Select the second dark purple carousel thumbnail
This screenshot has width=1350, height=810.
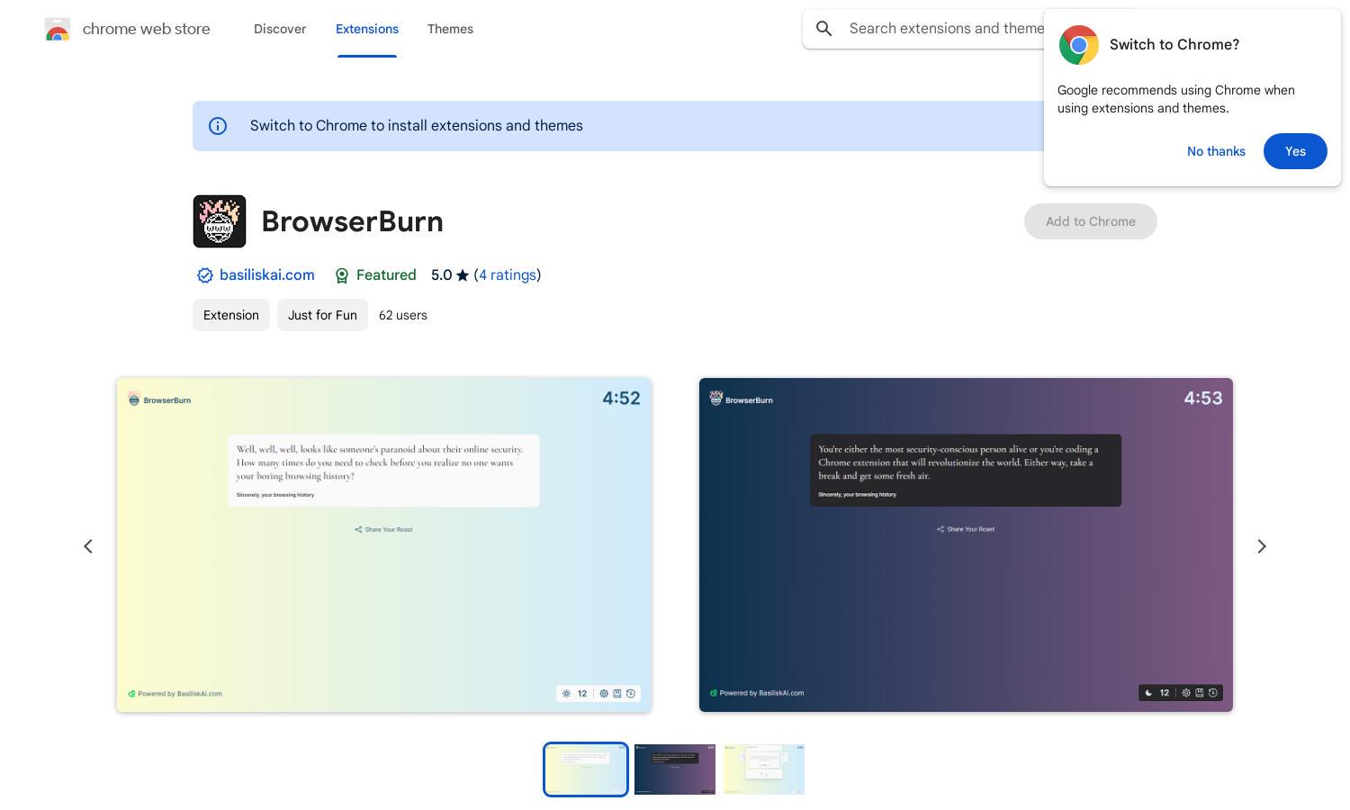[x=675, y=769]
